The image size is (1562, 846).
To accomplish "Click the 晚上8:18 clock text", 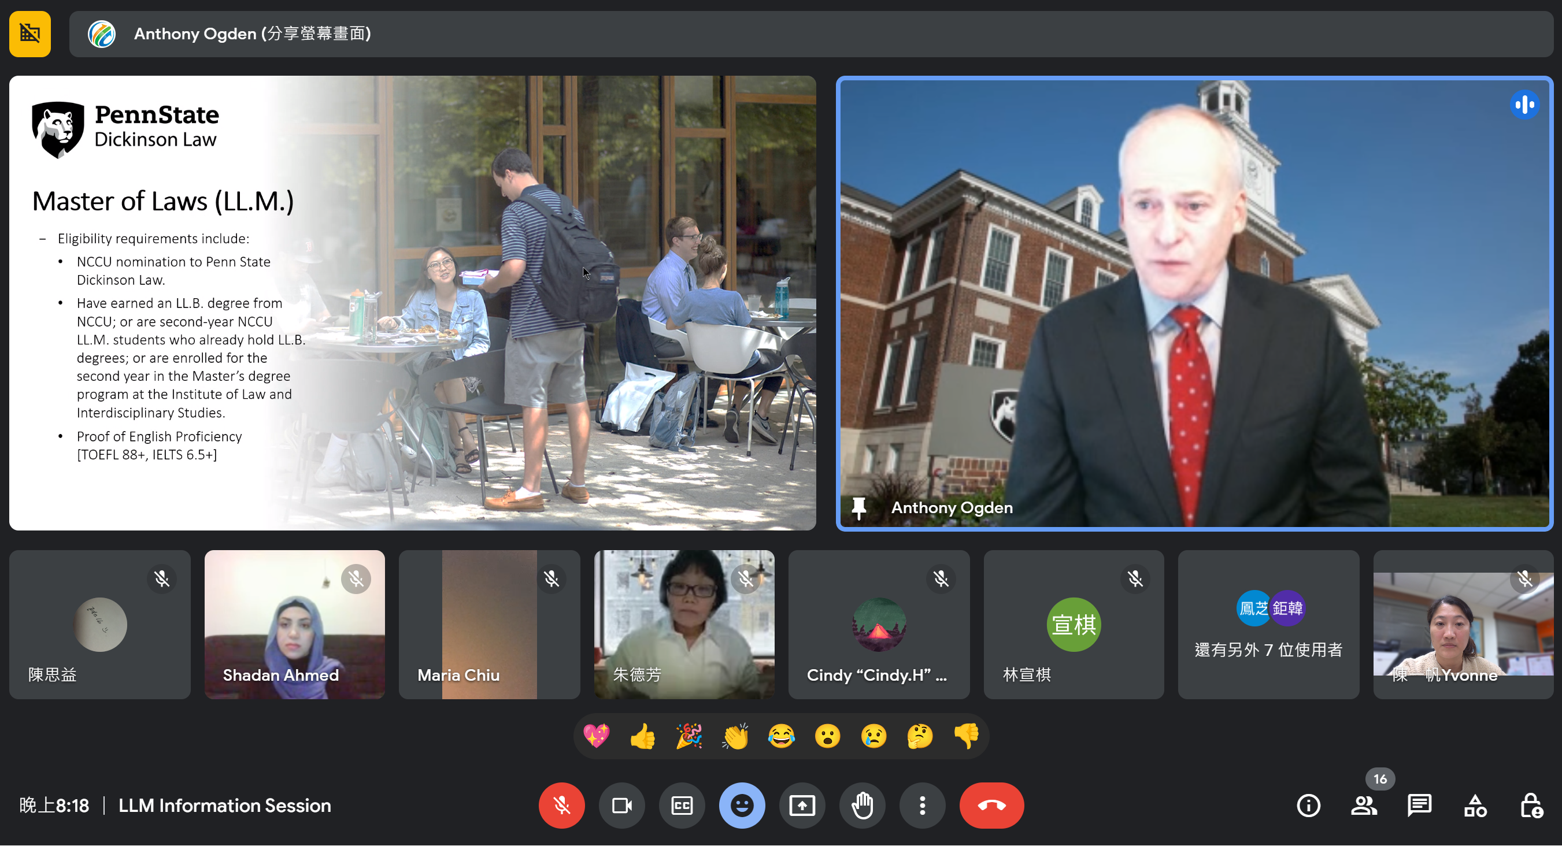I will [x=54, y=806].
